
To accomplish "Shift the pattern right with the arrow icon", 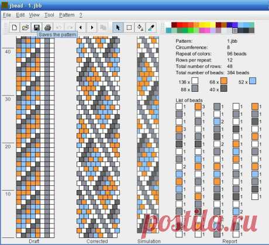I will click(x=92, y=27).
